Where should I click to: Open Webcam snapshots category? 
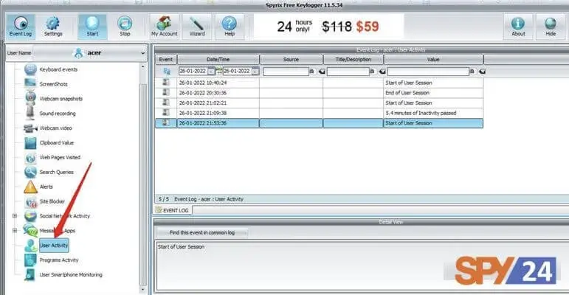tap(61, 99)
